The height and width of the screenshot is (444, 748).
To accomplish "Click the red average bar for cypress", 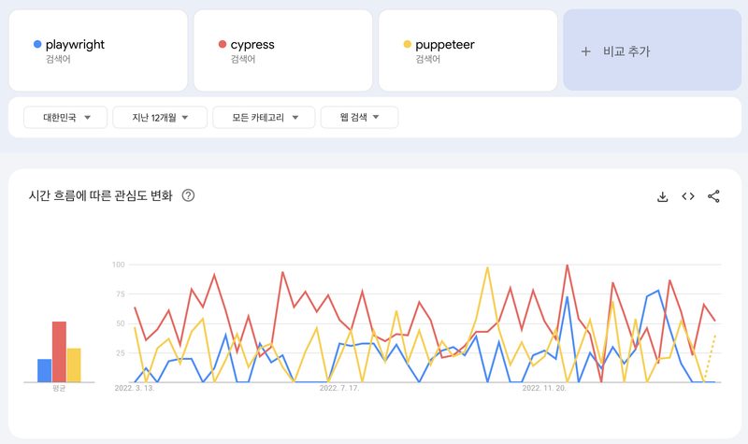I will pyautogui.click(x=59, y=351).
